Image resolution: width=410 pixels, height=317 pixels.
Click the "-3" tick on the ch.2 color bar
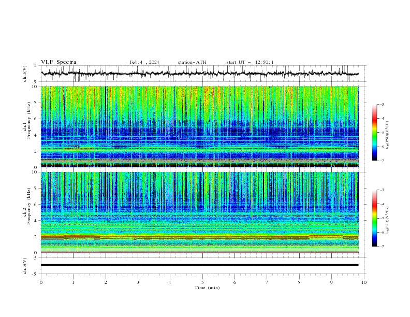(382, 190)
